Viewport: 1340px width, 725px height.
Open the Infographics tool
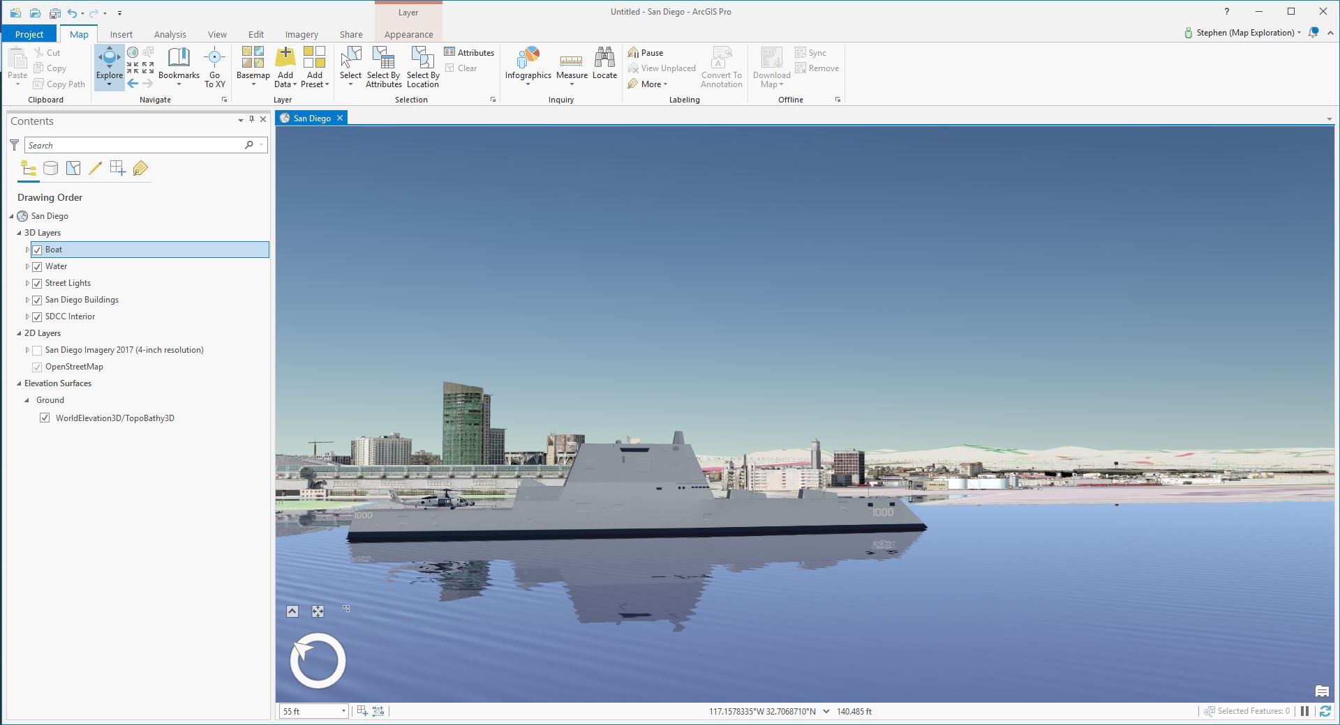tap(528, 67)
